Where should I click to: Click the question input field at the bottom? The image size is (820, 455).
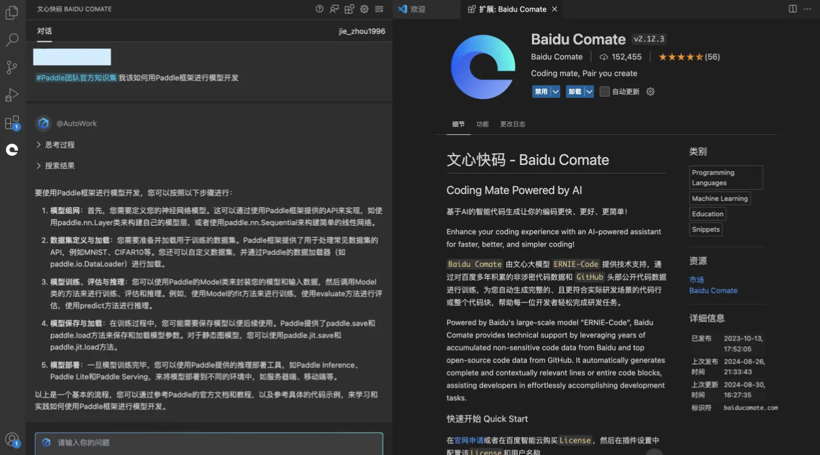click(x=208, y=442)
